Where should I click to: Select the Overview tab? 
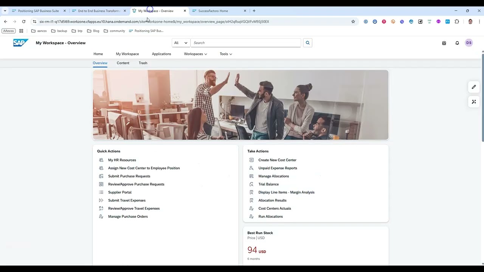100,63
